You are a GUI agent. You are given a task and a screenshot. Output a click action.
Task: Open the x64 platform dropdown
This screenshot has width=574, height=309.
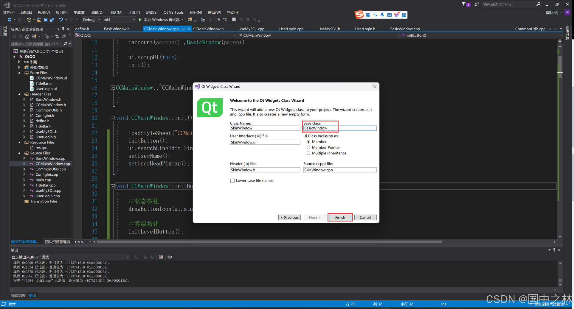point(119,20)
